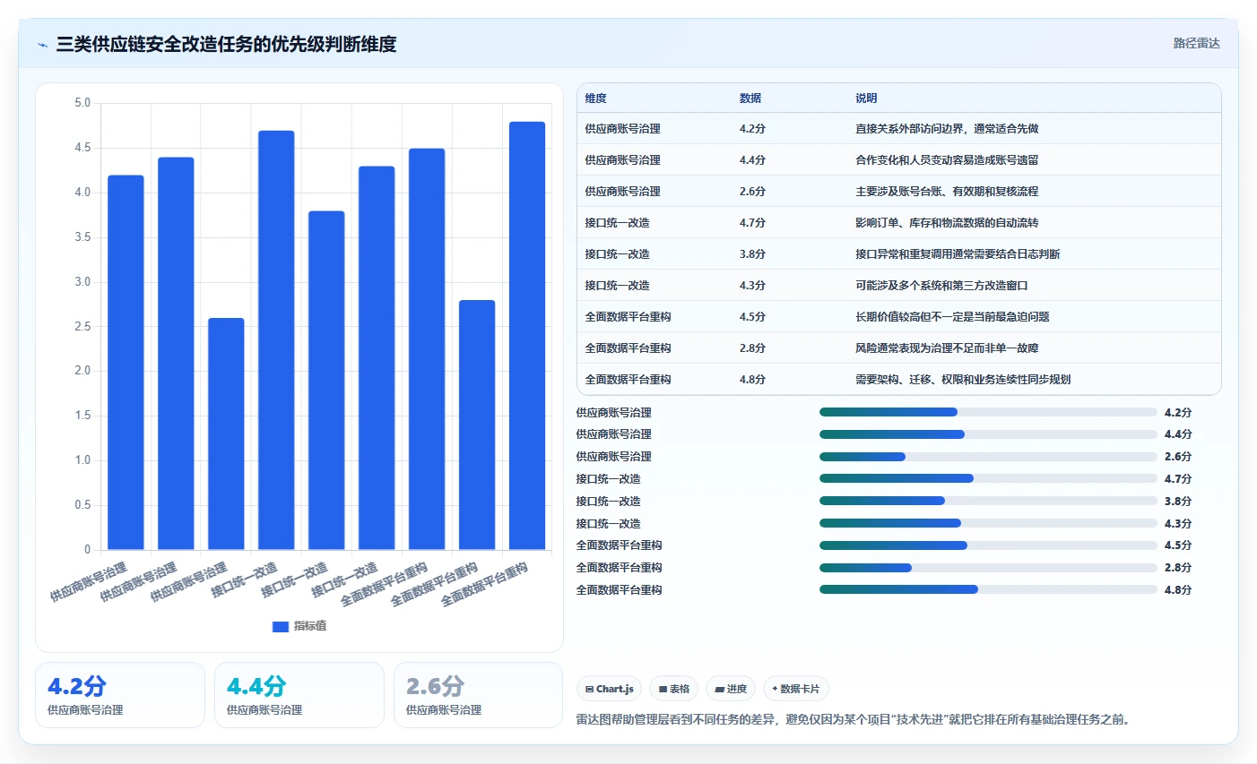Open the gray 2.6分 summary card

[479, 695]
